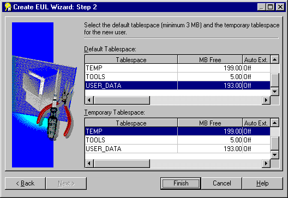Click Default Tablespace vertical scrollbar thumb
The height and width of the screenshot is (198, 288).
tap(275, 80)
